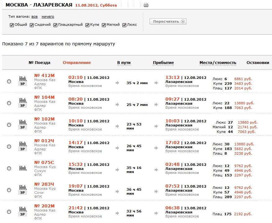The height and width of the screenshot is (223, 272).
Task: Click the train icon for train 102М
Action: [22, 123]
